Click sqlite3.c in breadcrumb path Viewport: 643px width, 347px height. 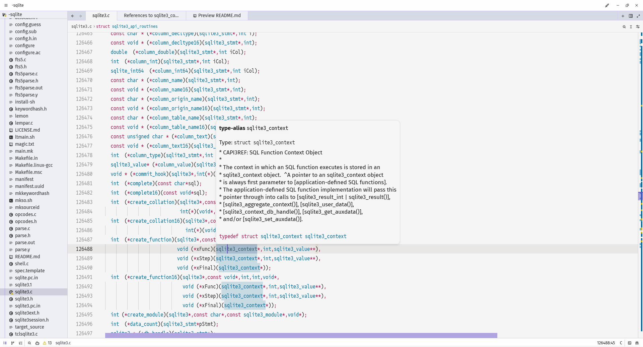click(x=81, y=26)
